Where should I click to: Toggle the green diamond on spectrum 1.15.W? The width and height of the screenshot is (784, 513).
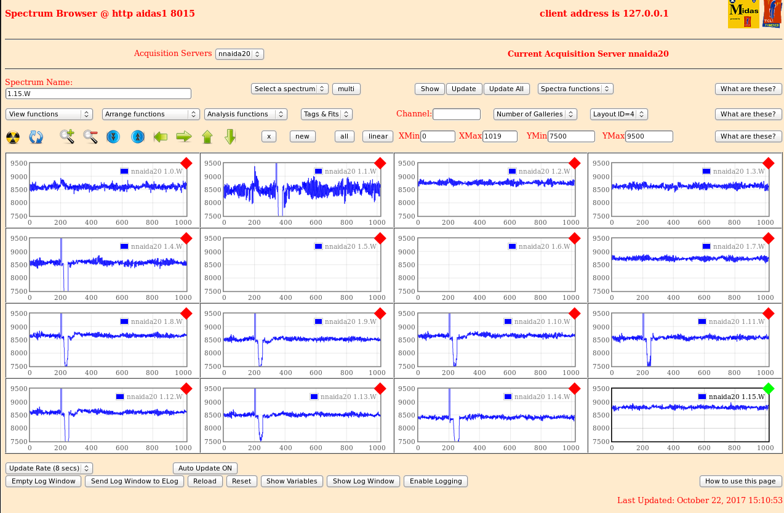coord(768,389)
